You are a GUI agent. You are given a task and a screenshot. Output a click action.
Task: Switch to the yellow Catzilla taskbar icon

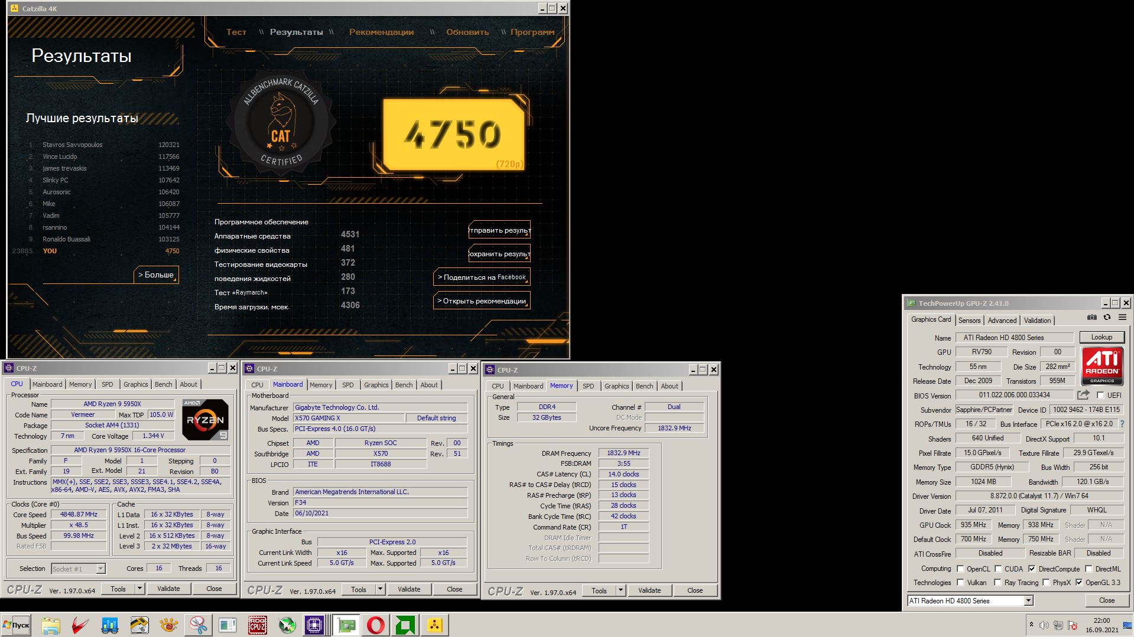tap(434, 625)
